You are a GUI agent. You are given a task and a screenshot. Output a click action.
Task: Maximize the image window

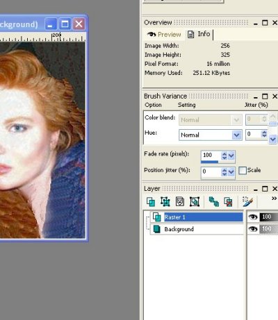pos(65,24)
